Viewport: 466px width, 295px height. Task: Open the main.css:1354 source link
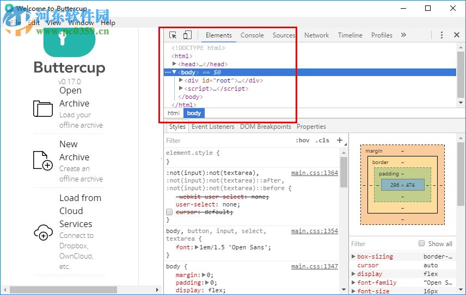click(315, 231)
